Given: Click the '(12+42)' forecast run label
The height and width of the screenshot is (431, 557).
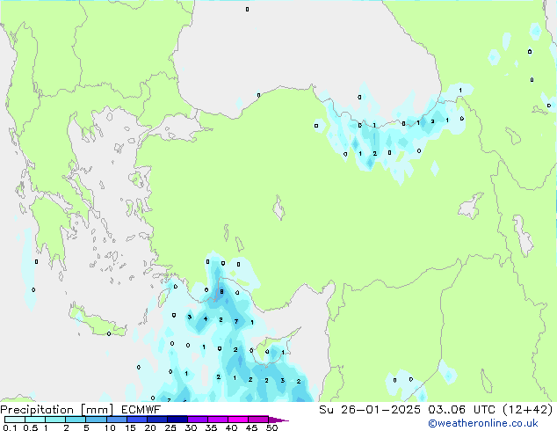Looking at the screenshot, I should click(528, 410).
